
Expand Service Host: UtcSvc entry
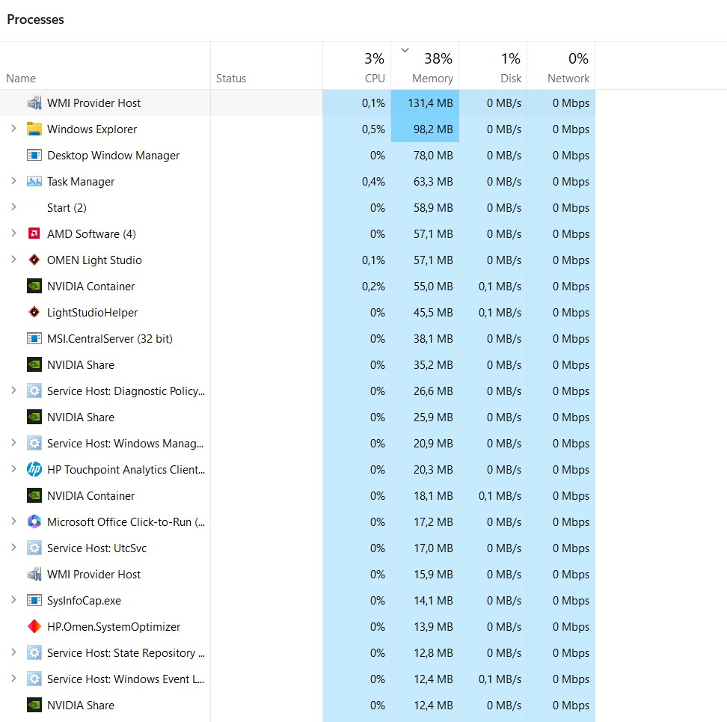(x=13, y=548)
